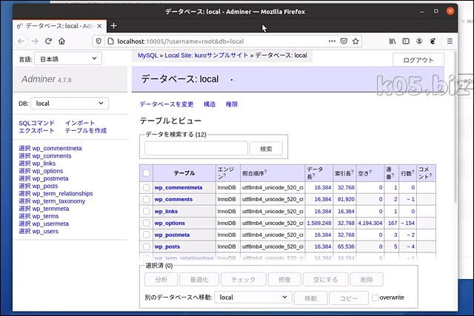
Task: Click wp_options data length 1,589,248
Action: pos(319,223)
